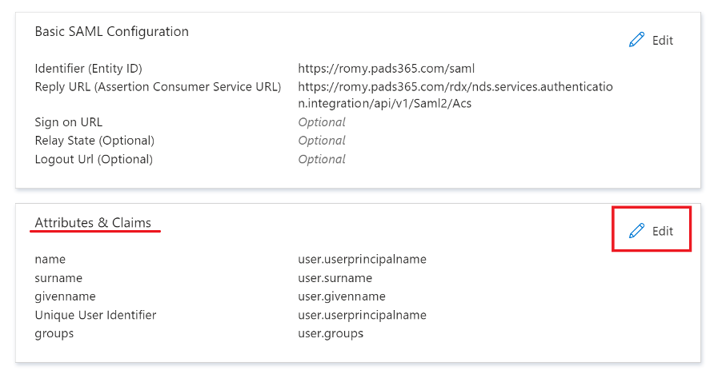The height and width of the screenshot is (374, 722).
Task: Click the user.groups claim value
Action: (x=331, y=333)
